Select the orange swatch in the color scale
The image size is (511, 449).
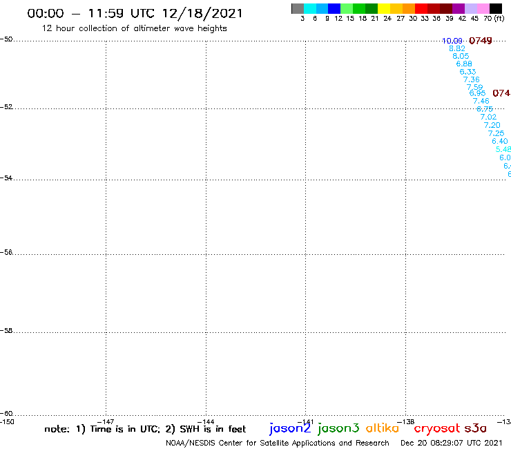(x=409, y=8)
